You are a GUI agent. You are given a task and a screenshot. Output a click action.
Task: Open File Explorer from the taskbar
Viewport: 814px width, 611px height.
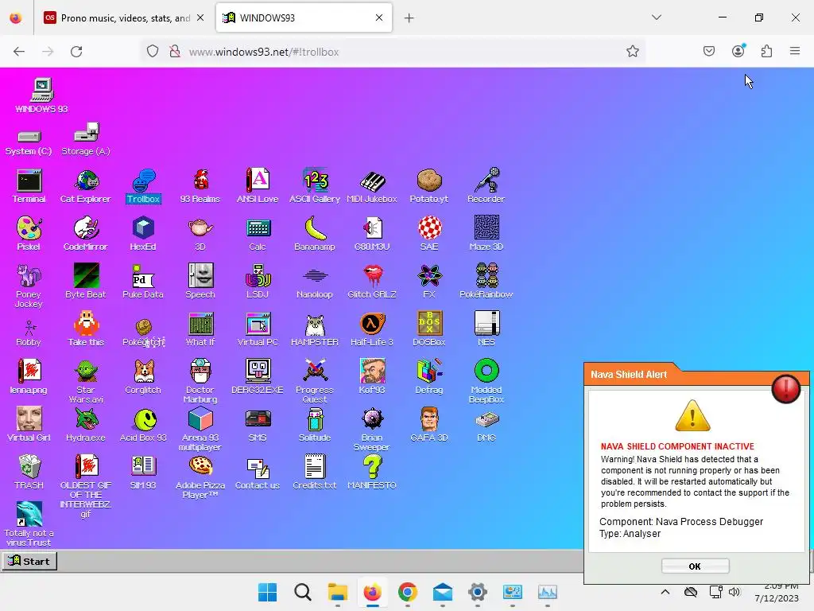pos(337,592)
